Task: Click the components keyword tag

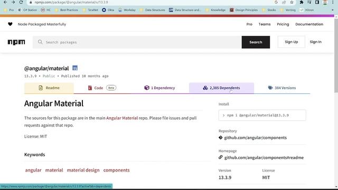Action: tap(116, 170)
